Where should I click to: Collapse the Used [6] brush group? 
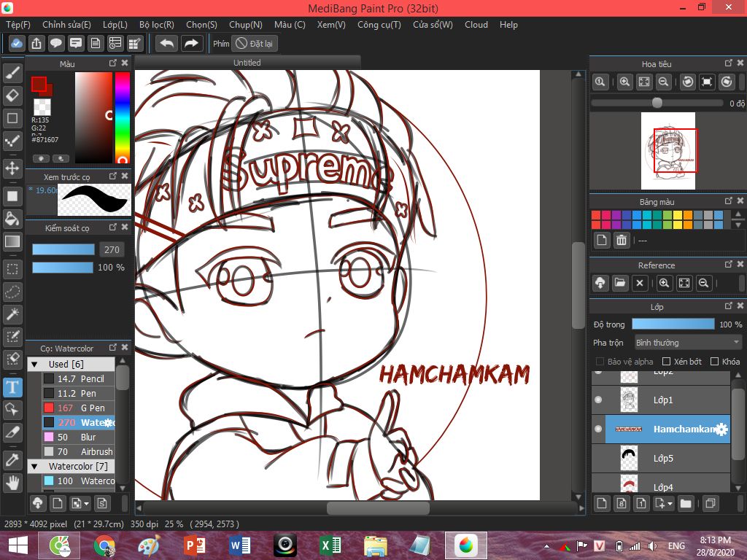[34, 365]
